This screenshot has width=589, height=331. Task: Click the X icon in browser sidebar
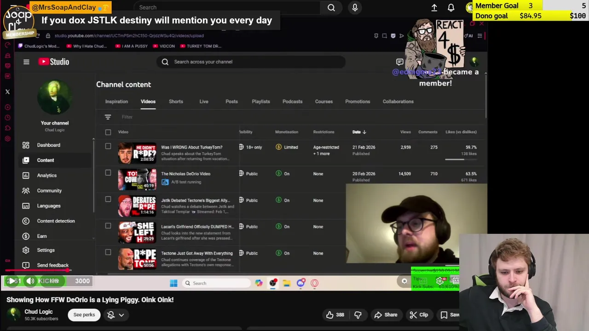[7, 92]
